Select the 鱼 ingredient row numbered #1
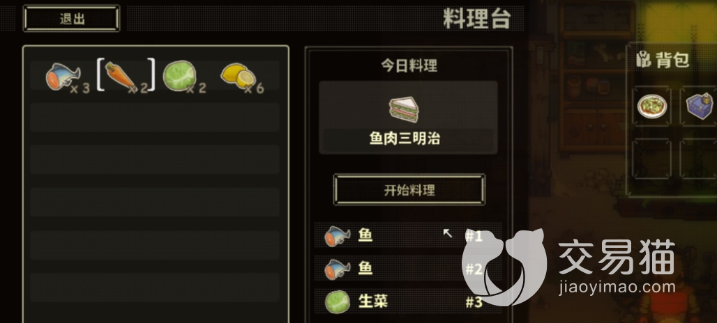 pyautogui.click(x=408, y=236)
